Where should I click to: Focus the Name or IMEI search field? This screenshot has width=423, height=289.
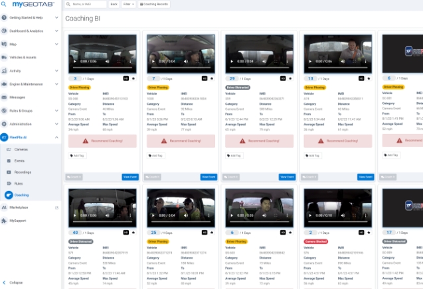click(x=86, y=4)
